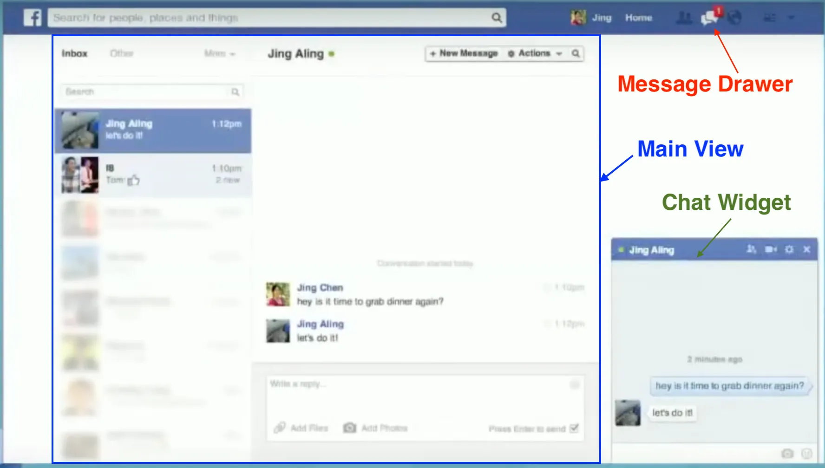Open the chat widget options gear
The height and width of the screenshot is (468, 825).
[789, 249]
